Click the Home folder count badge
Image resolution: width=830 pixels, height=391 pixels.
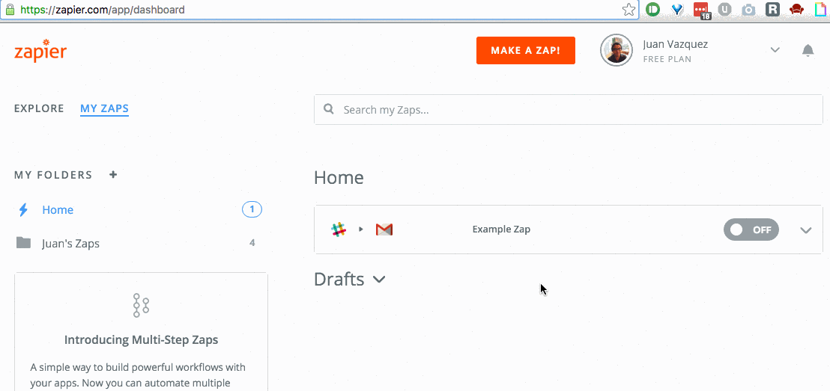click(252, 210)
